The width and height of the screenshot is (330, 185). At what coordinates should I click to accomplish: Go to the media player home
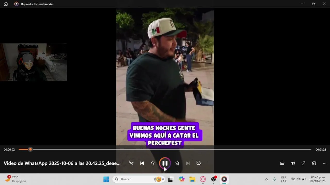click(6, 4)
